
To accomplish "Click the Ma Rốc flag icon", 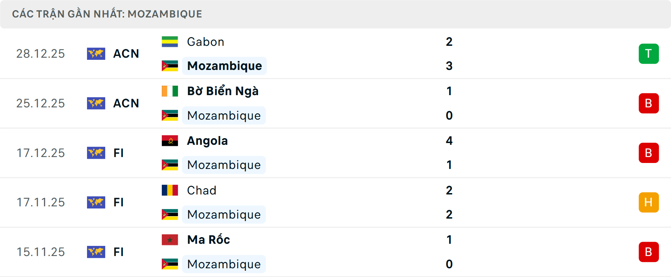I will point(170,240).
